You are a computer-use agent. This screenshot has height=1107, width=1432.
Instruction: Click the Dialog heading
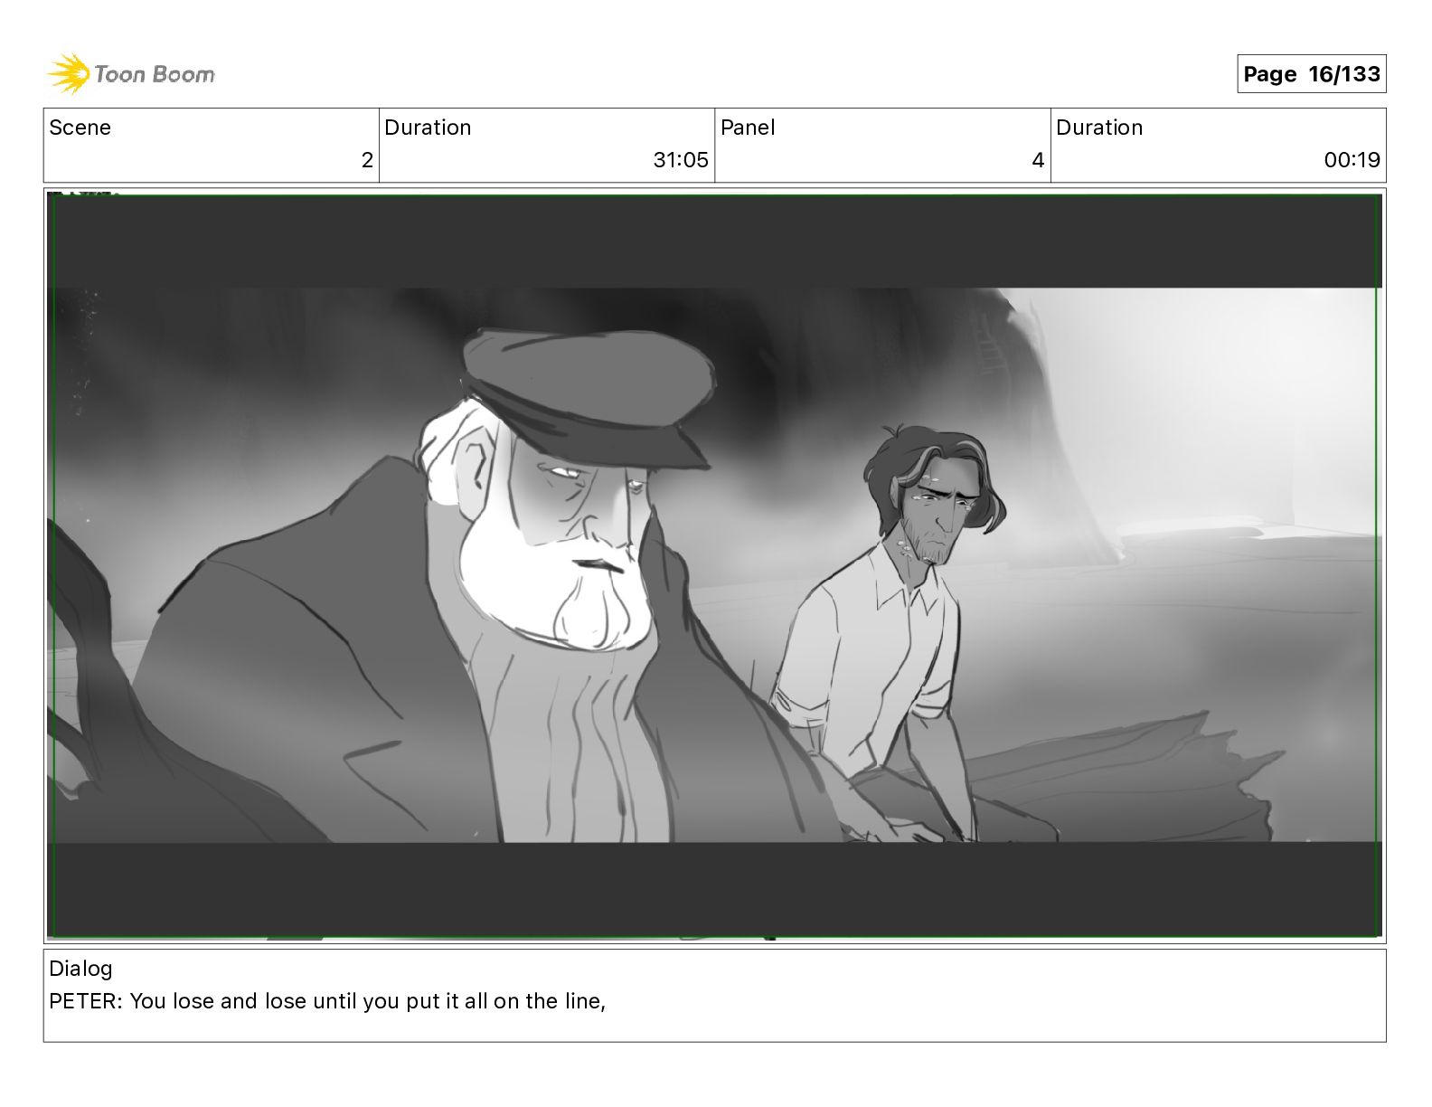(80, 969)
